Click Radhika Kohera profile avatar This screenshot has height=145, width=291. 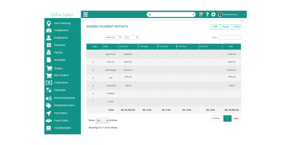[220, 14]
